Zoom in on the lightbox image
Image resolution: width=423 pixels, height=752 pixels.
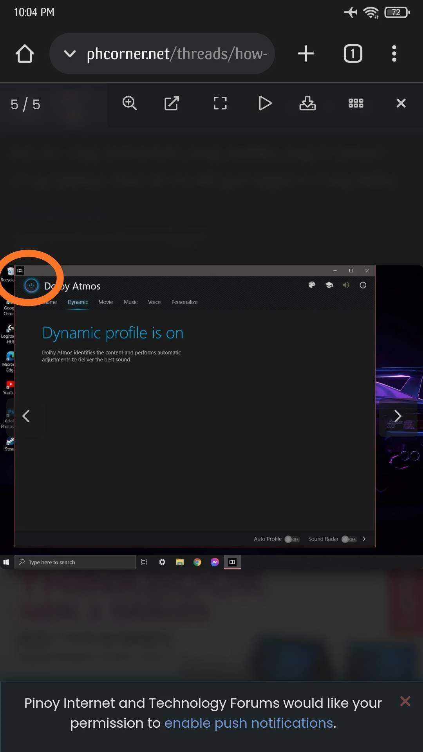(x=130, y=103)
